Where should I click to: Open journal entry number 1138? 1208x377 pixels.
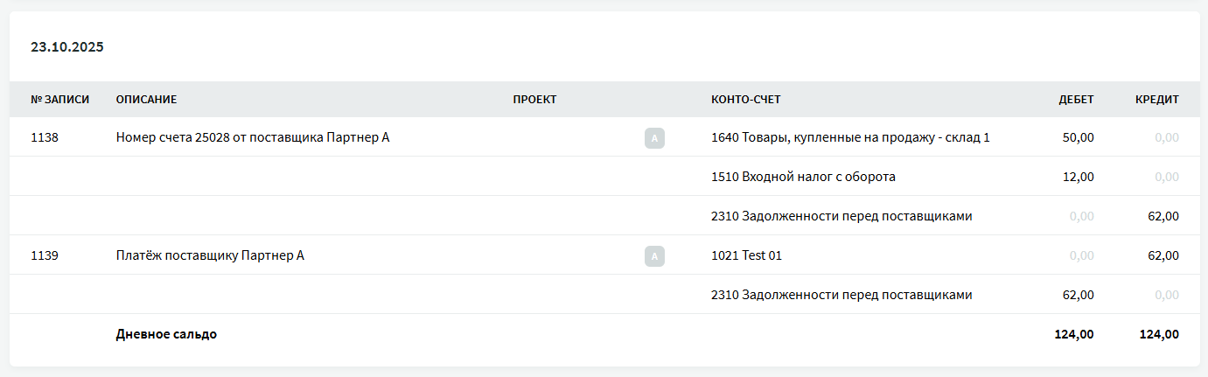coord(45,137)
